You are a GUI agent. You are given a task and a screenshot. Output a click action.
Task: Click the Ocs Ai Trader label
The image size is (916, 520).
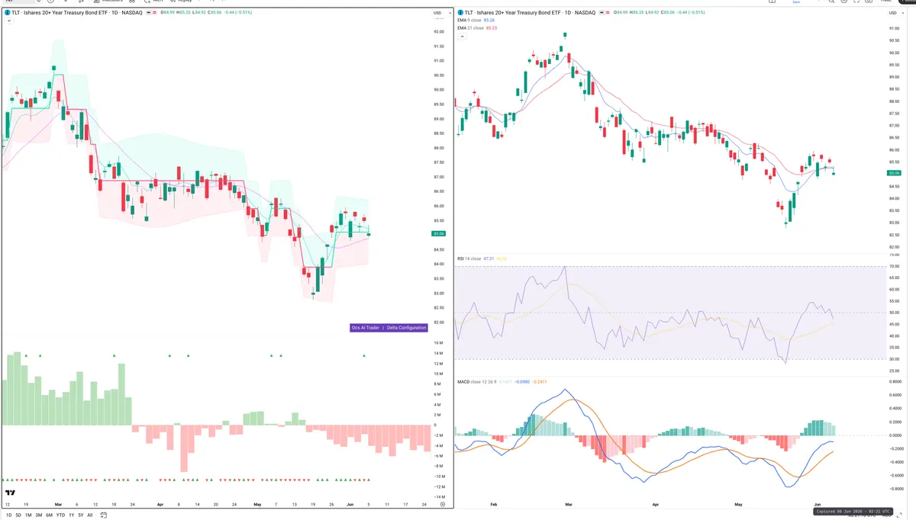(366, 328)
